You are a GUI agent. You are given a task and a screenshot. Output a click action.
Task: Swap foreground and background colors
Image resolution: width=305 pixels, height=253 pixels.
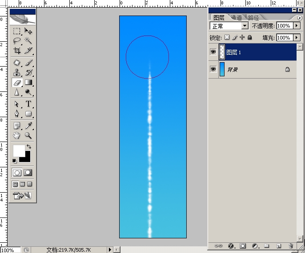click(x=29, y=146)
